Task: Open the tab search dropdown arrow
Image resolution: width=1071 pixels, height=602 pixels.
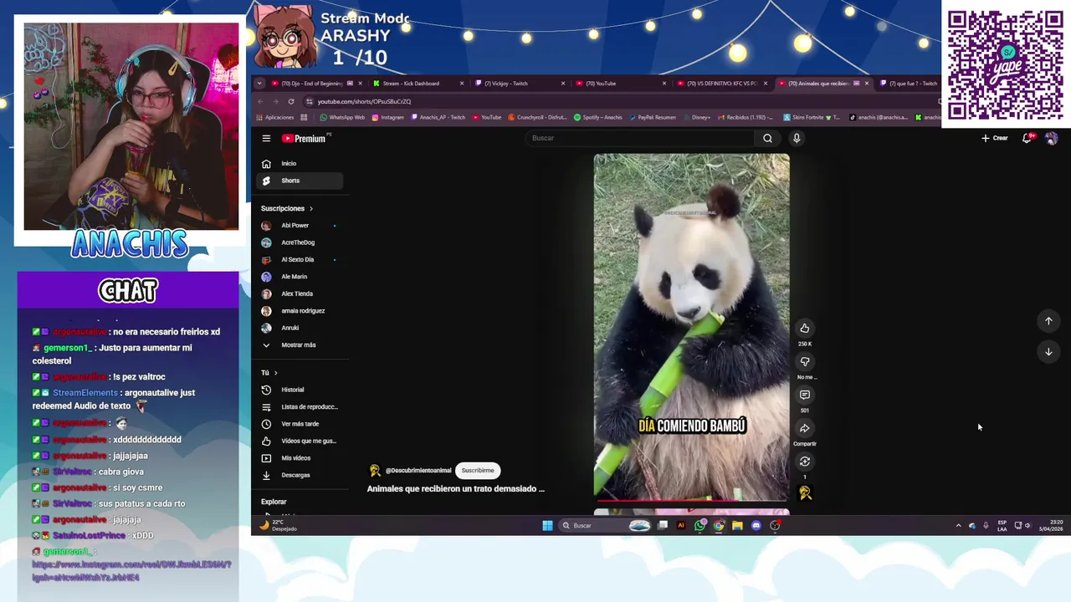Action: 259,84
